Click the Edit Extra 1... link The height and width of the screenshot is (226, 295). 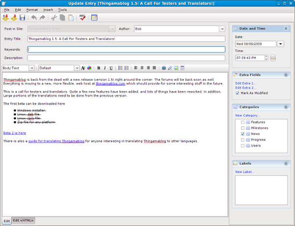(246, 83)
